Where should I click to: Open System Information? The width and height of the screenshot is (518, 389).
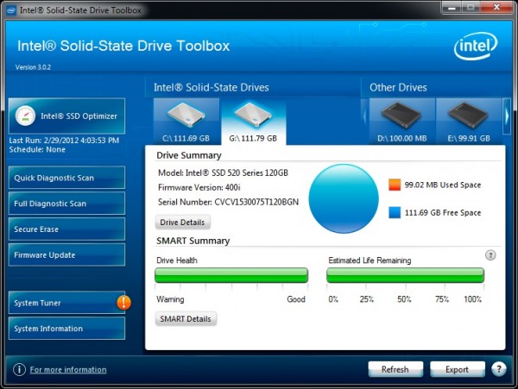[x=66, y=329]
